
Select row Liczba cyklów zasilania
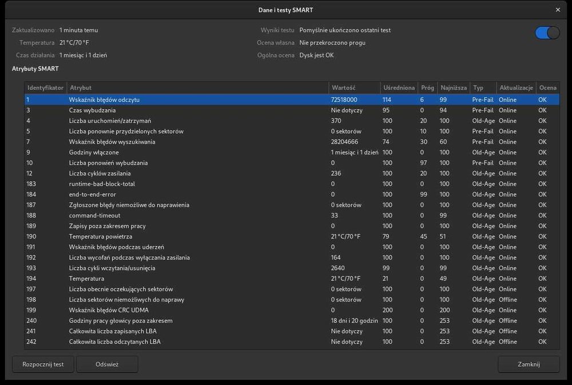pyautogui.click(x=292, y=173)
